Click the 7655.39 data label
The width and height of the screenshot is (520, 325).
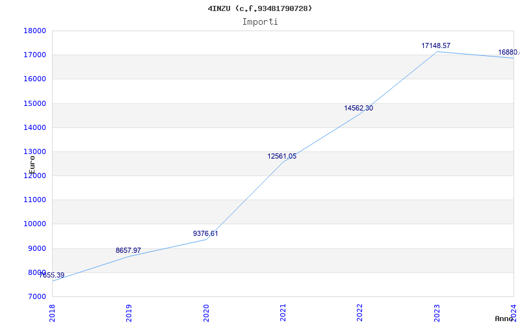coord(52,275)
